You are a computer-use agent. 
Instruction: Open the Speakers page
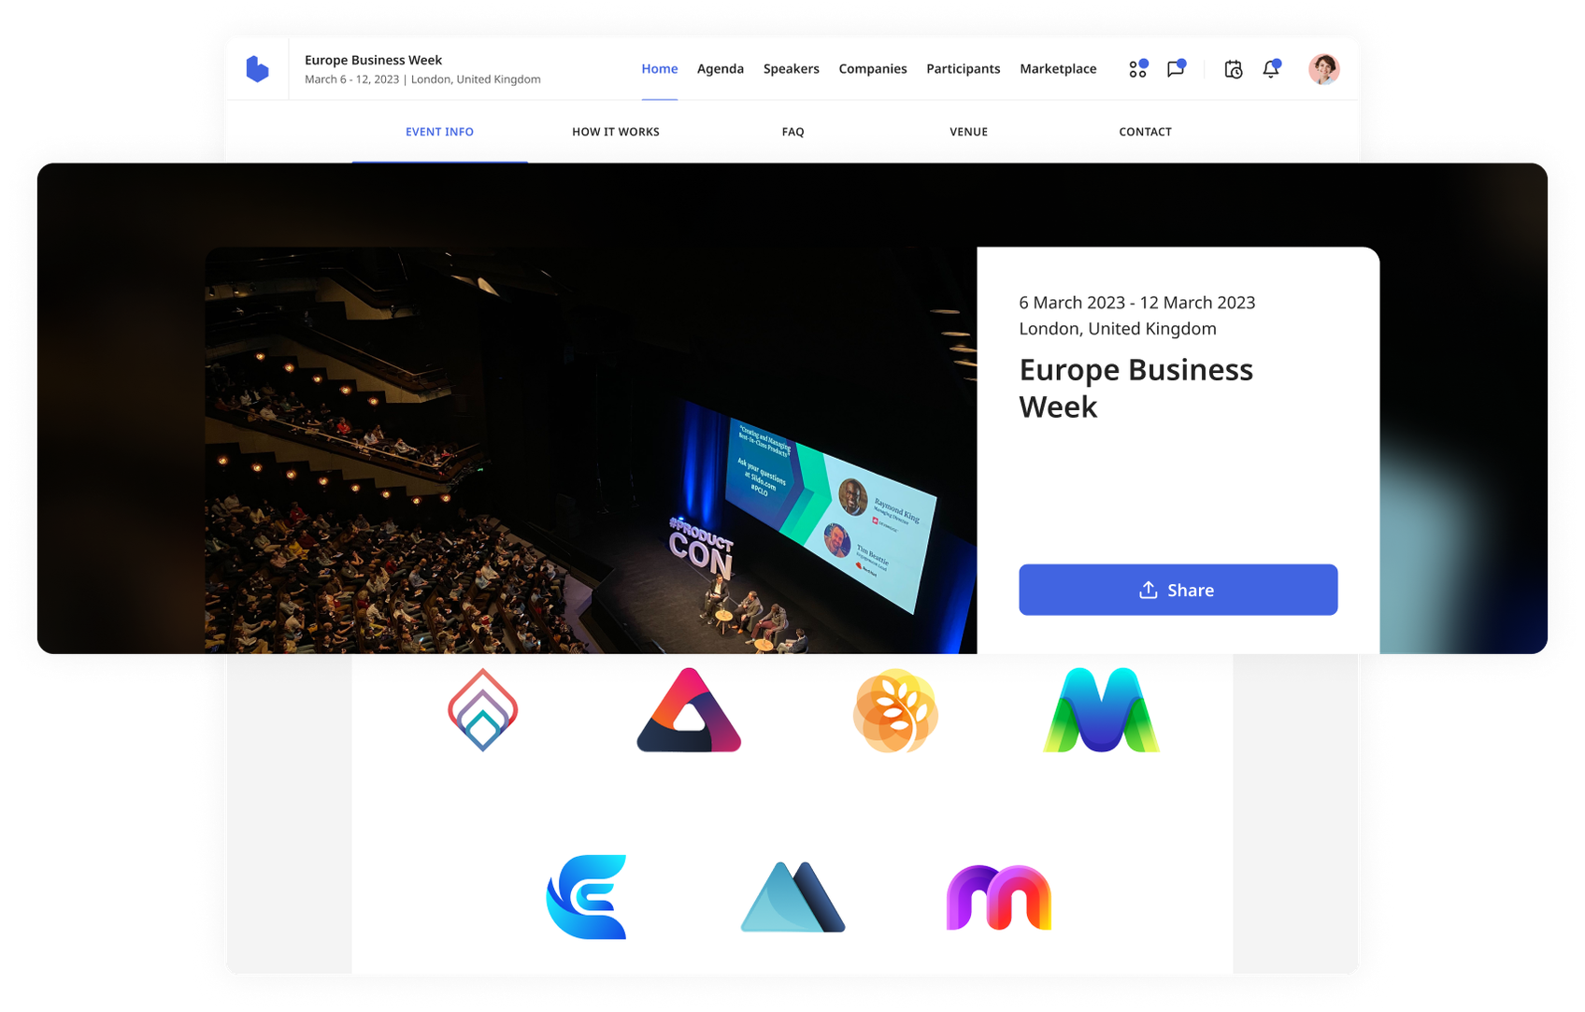coord(792,69)
